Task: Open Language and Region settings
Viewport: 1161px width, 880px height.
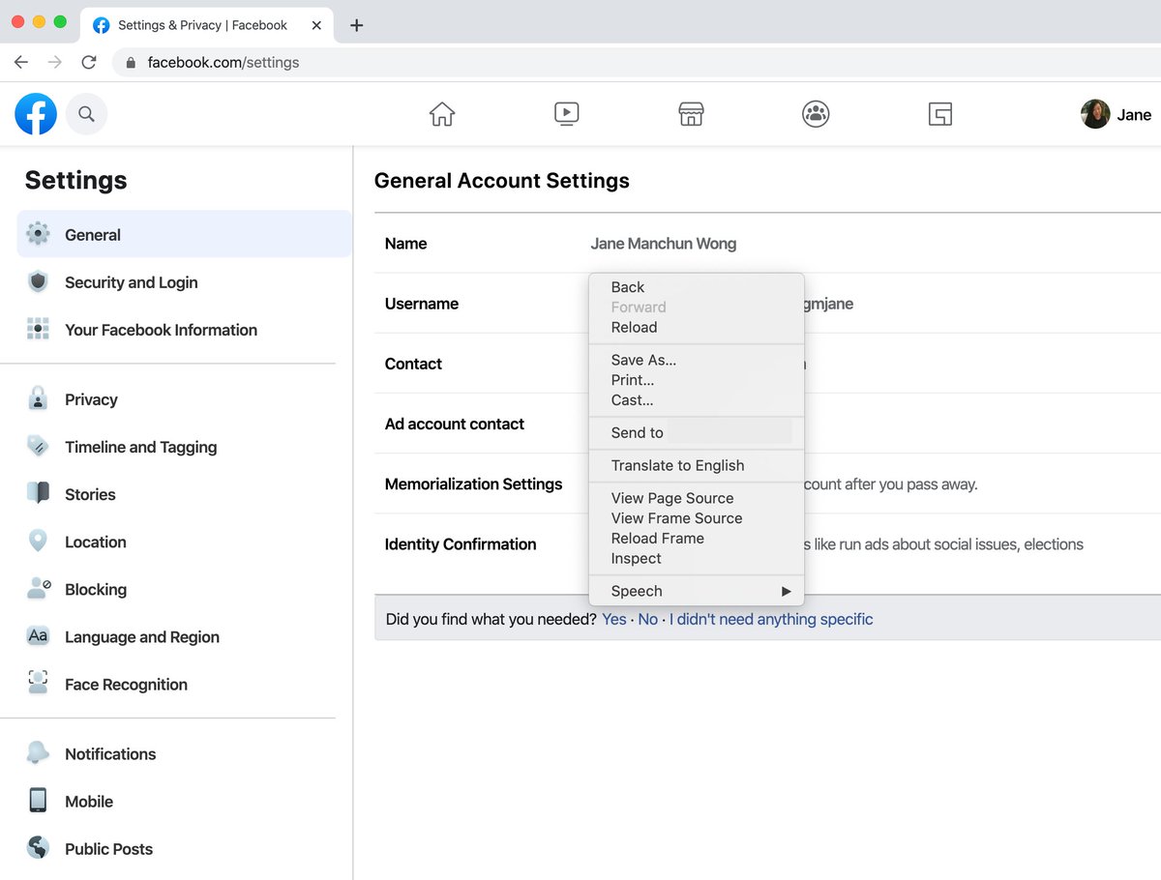Action: [x=184, y=635]
